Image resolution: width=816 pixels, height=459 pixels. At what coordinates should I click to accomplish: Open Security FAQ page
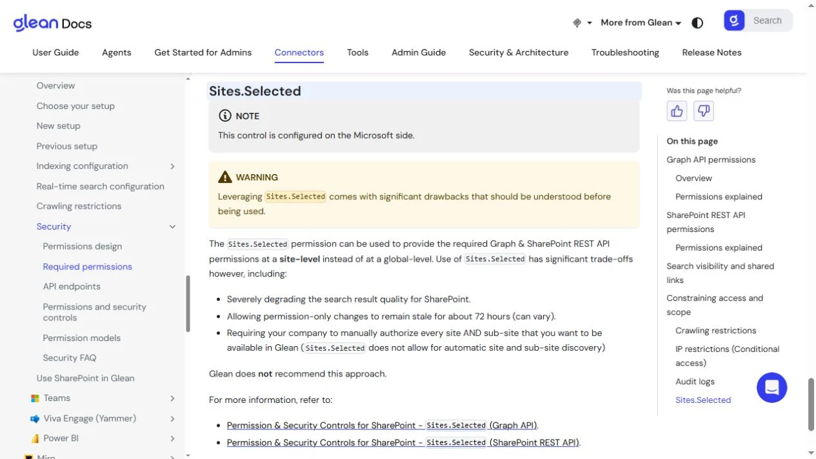[69, 358]
